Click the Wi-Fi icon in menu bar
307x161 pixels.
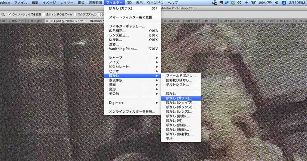253,3
